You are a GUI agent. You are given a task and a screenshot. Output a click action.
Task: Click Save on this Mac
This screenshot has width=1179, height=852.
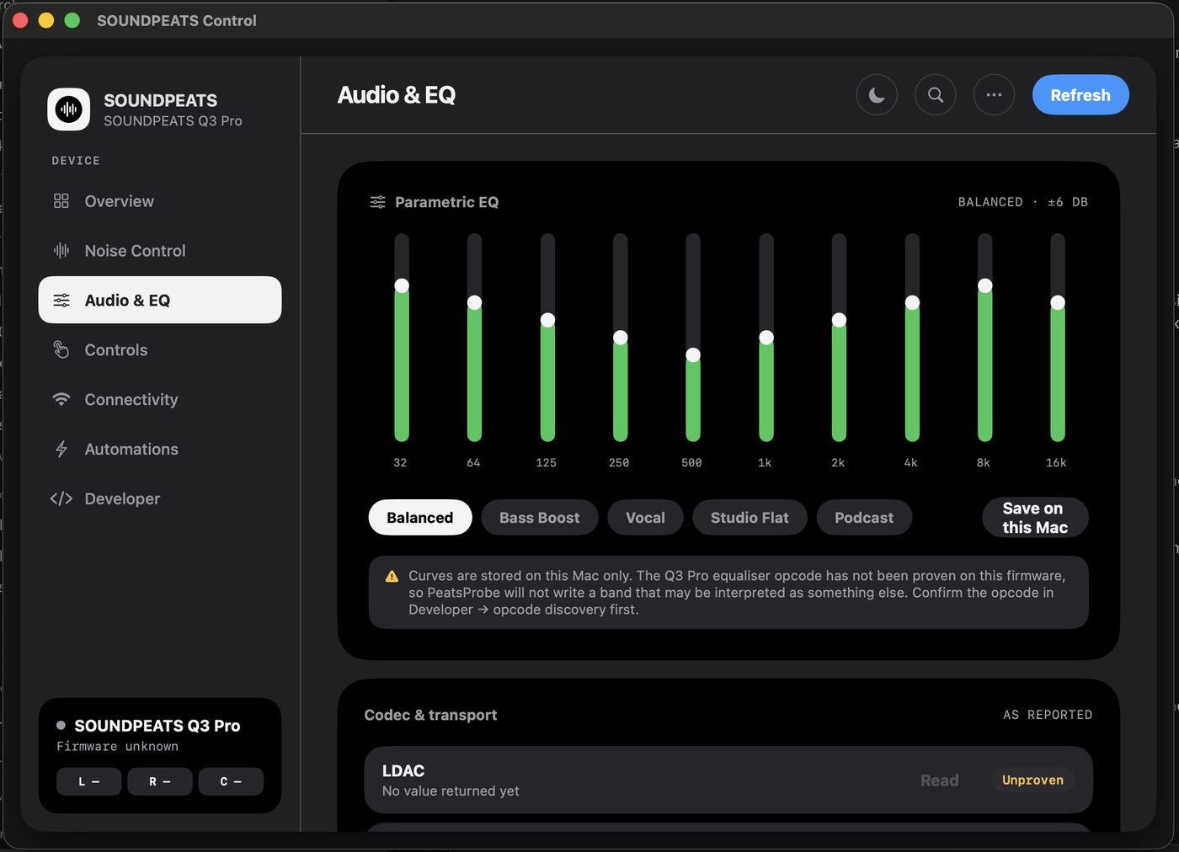click(x=1035, y=518)
